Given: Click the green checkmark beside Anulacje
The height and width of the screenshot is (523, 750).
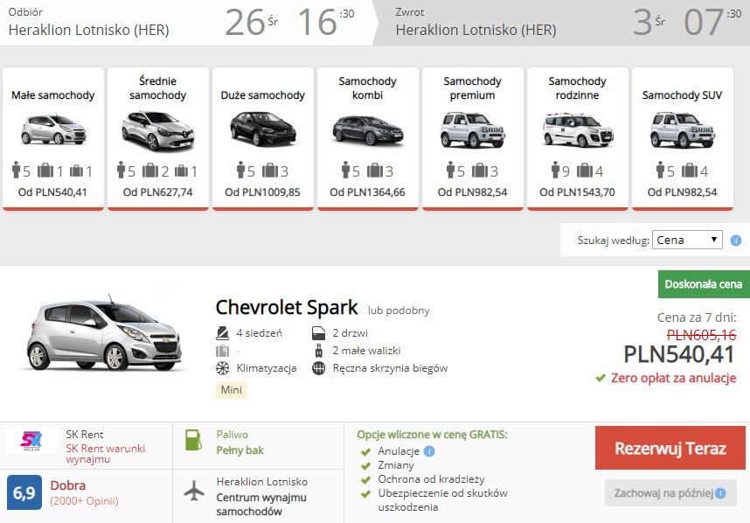Looking at the screenshot, I should point(366,452).
